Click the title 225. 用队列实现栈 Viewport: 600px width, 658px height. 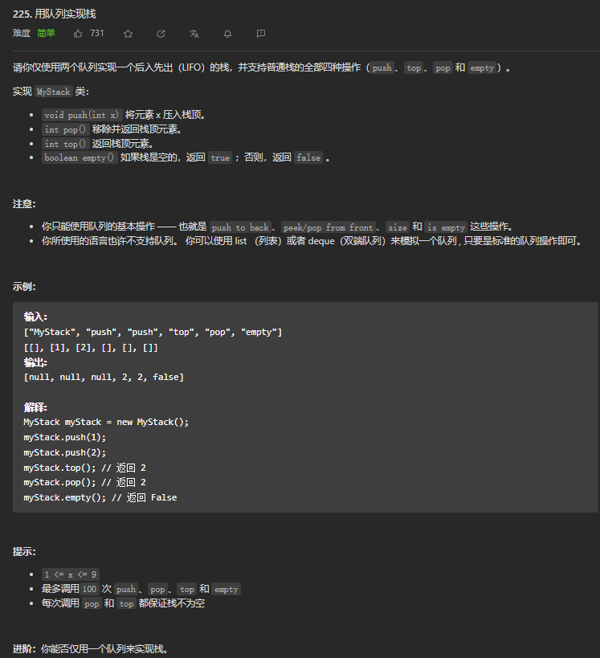point(55,14)
